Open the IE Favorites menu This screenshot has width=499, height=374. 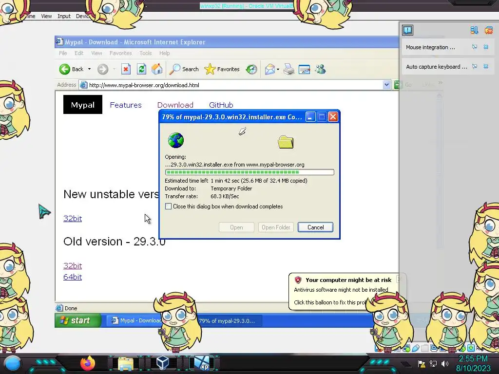pyautogui.click(x=121, y=53)
